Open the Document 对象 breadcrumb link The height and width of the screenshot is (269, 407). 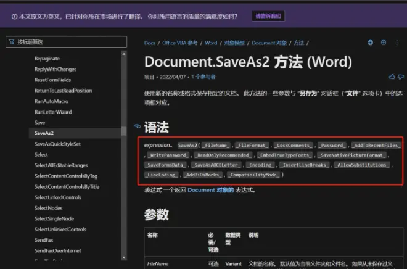269,43
